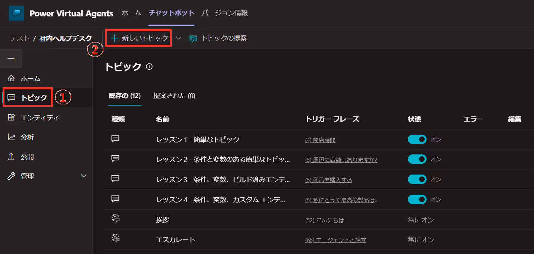This screenshot has height=254, width=534.
Task: Click the Power Virtual Agents title text
Action: coord(71,13)
